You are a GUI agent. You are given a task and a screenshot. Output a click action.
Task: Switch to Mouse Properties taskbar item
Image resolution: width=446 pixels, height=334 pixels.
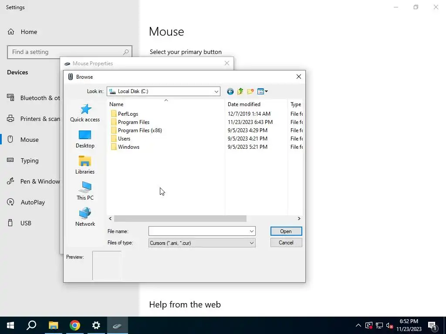point(118,325)
